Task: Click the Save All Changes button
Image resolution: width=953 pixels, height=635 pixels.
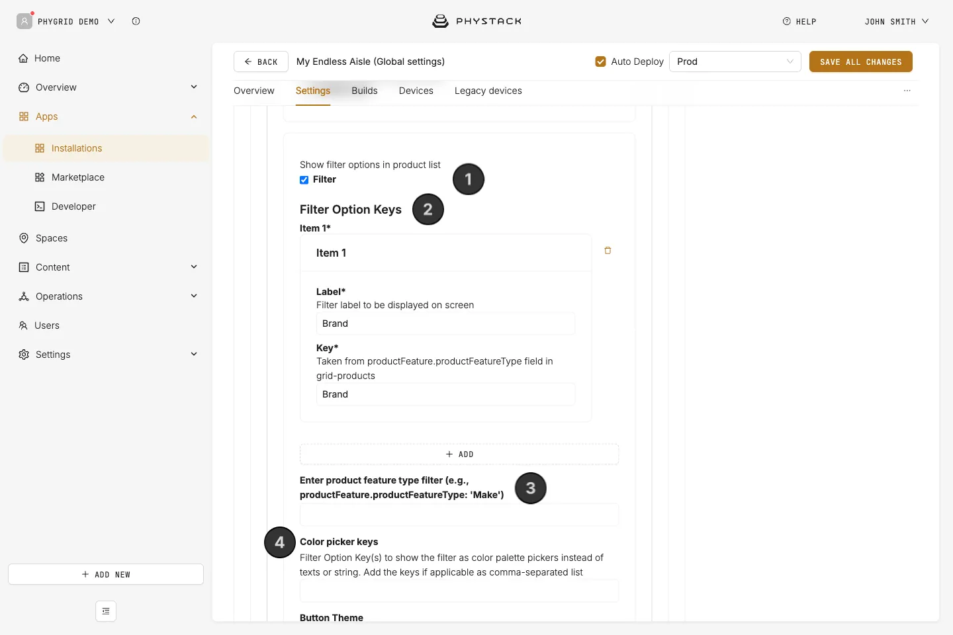Action: (x=861, y=62)
